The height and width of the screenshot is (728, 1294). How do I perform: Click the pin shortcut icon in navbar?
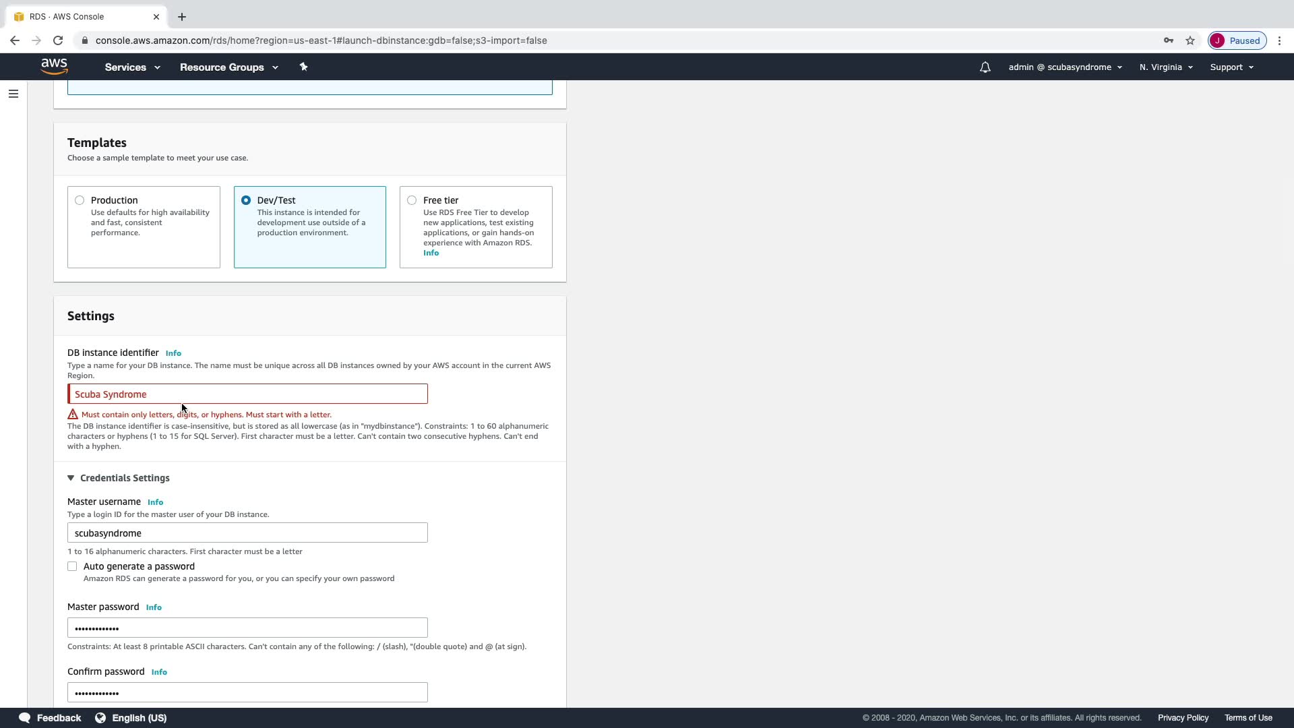click(303, 67)
